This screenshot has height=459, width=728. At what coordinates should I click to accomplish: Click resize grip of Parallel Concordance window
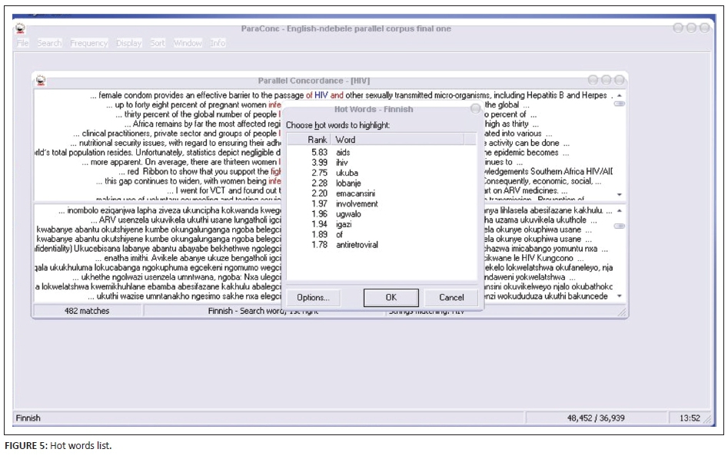(x=622, y=312)
